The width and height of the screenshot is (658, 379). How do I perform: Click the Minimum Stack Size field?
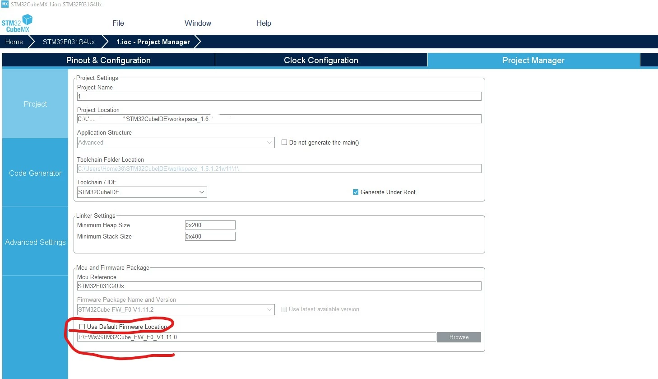pyautogui.click(x=210, y=236)
